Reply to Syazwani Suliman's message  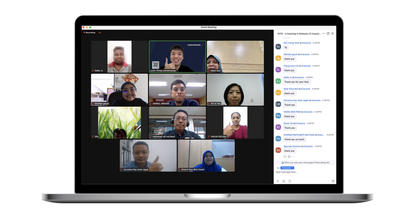coord(285,156)
